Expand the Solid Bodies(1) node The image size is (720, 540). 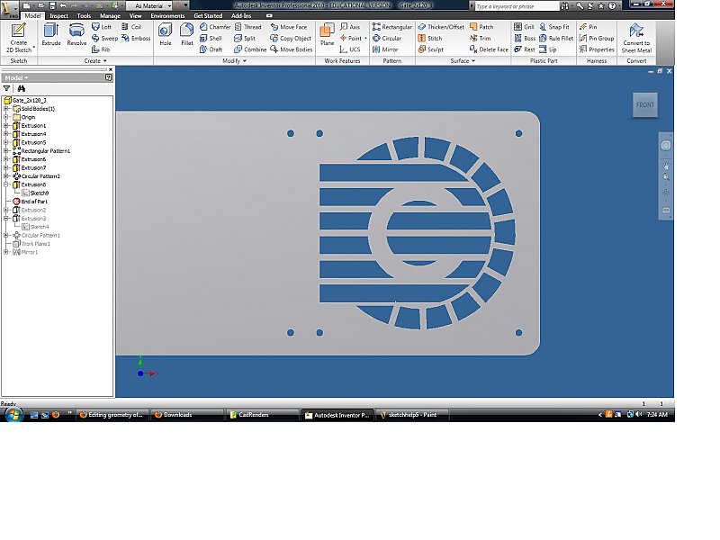(6, 109)
